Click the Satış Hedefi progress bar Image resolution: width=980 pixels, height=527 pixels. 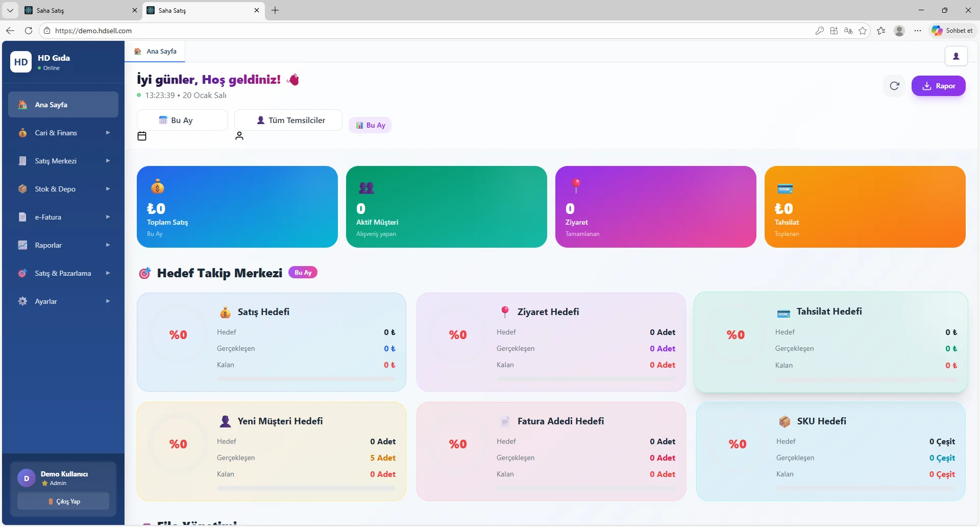point(307,379)
